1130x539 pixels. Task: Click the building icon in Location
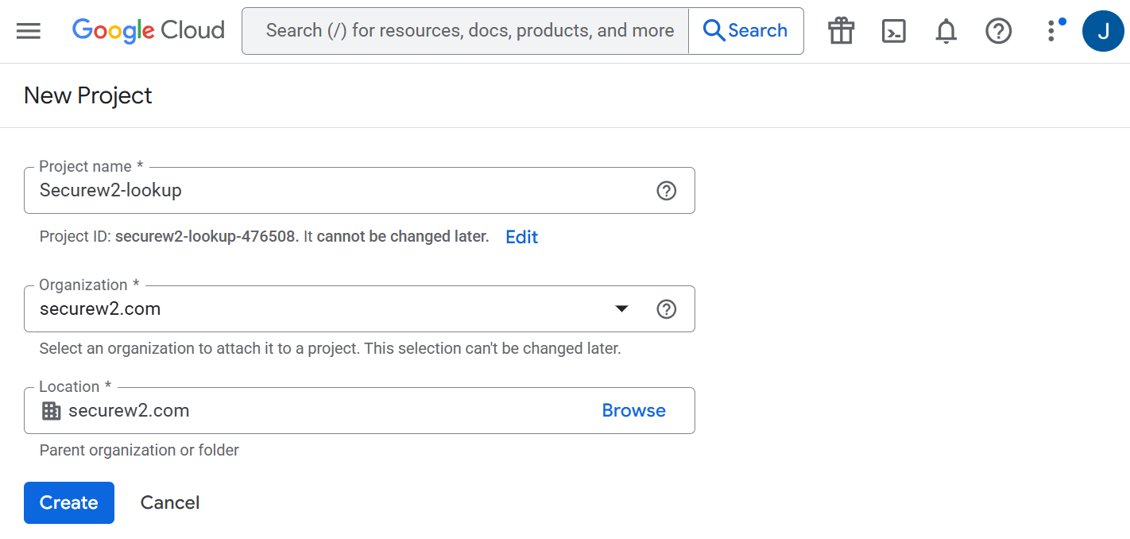click(x=51, y=411)
